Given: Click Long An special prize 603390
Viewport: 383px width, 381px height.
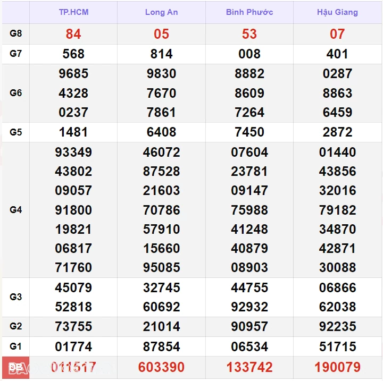Looking at the screenshot, I should click(x=161, y=367).
